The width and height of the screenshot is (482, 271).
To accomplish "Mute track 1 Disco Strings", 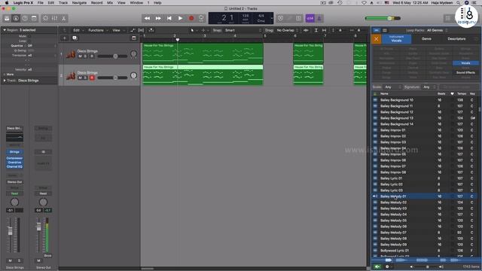I will point(81,56).
